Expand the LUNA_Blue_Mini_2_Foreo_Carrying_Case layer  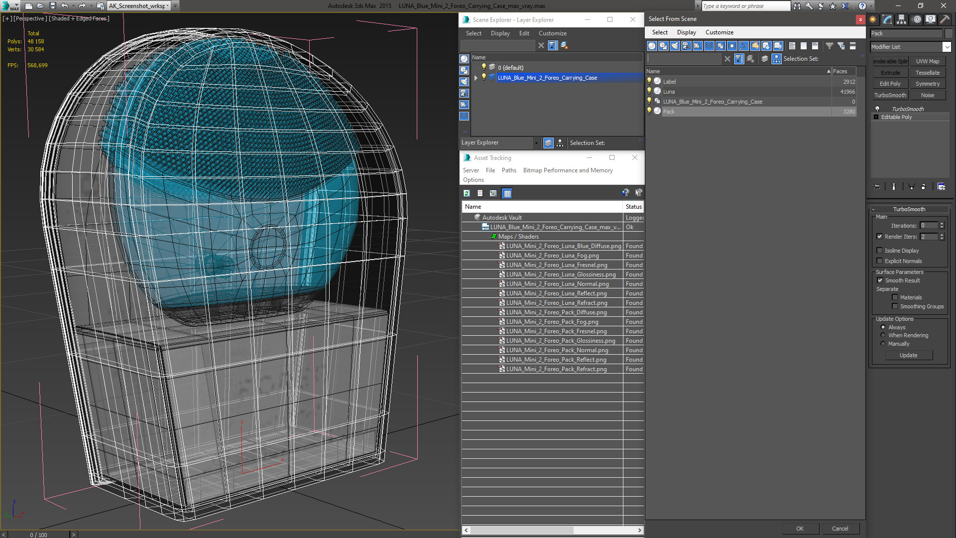click(x=476, y=78)
